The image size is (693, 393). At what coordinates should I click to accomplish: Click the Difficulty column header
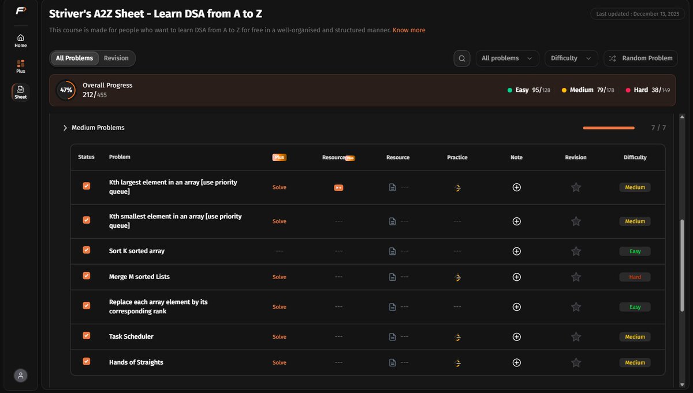[x=635, y=157]
